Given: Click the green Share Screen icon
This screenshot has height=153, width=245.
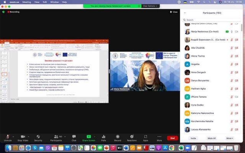Looking at the screenshot, I should 88,137.
